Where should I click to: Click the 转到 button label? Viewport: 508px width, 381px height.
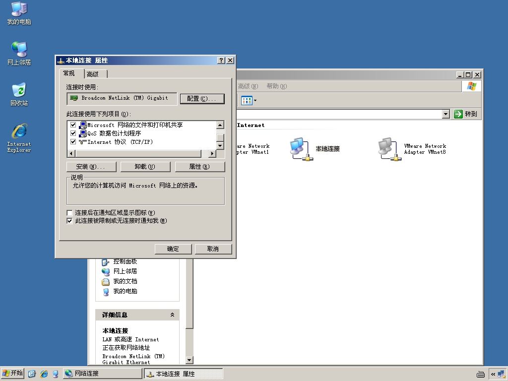(x=471, y=114)
